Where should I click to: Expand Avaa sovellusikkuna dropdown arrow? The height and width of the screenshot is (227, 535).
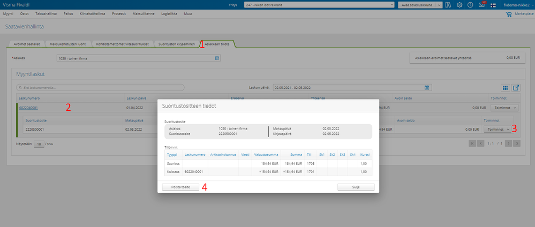click(x=439, y=5)
